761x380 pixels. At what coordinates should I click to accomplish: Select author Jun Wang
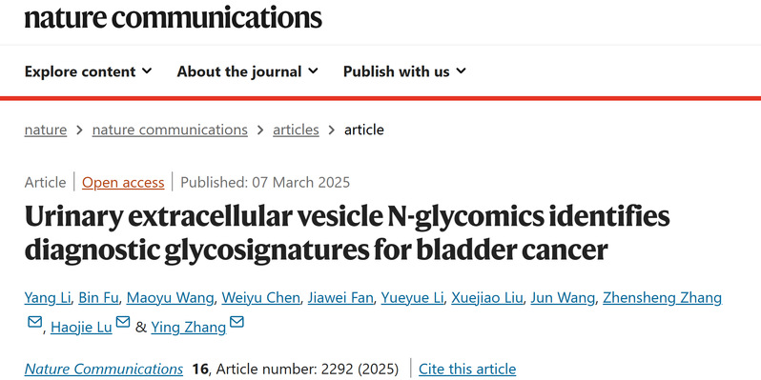coord(563,297)
